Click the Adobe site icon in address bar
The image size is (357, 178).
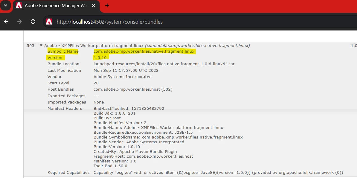(x=49, y=22)
